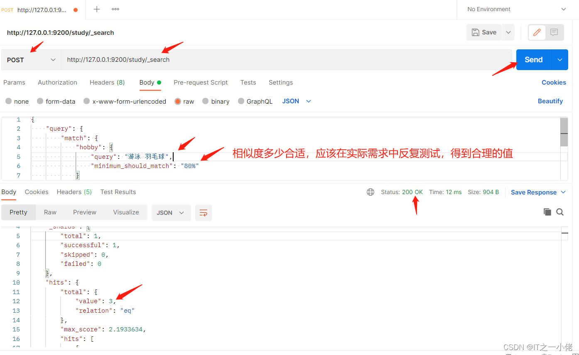Click Beautify to format the body
This screenshot has width=579, height=355.
tap(550, 101)
